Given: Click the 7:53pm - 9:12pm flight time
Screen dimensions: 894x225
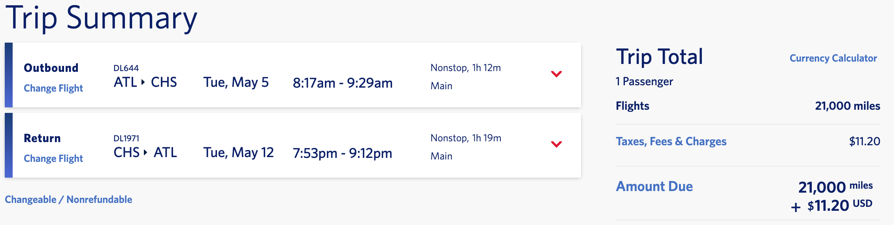Looking at the screenshot, I should [x=342, y=153].
